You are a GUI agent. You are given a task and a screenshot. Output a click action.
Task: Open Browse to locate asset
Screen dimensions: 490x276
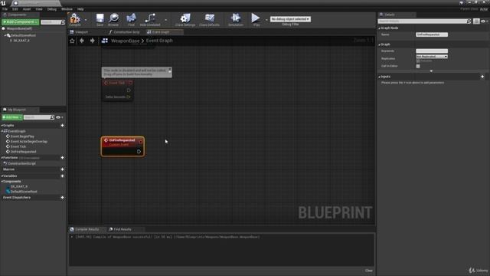coord(113,18)
